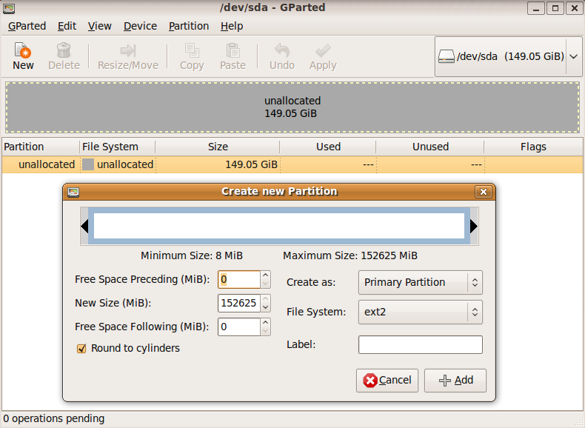This screenshot has height=428, width=585.
Task: Click the Label text field
Action: [421, 345]
